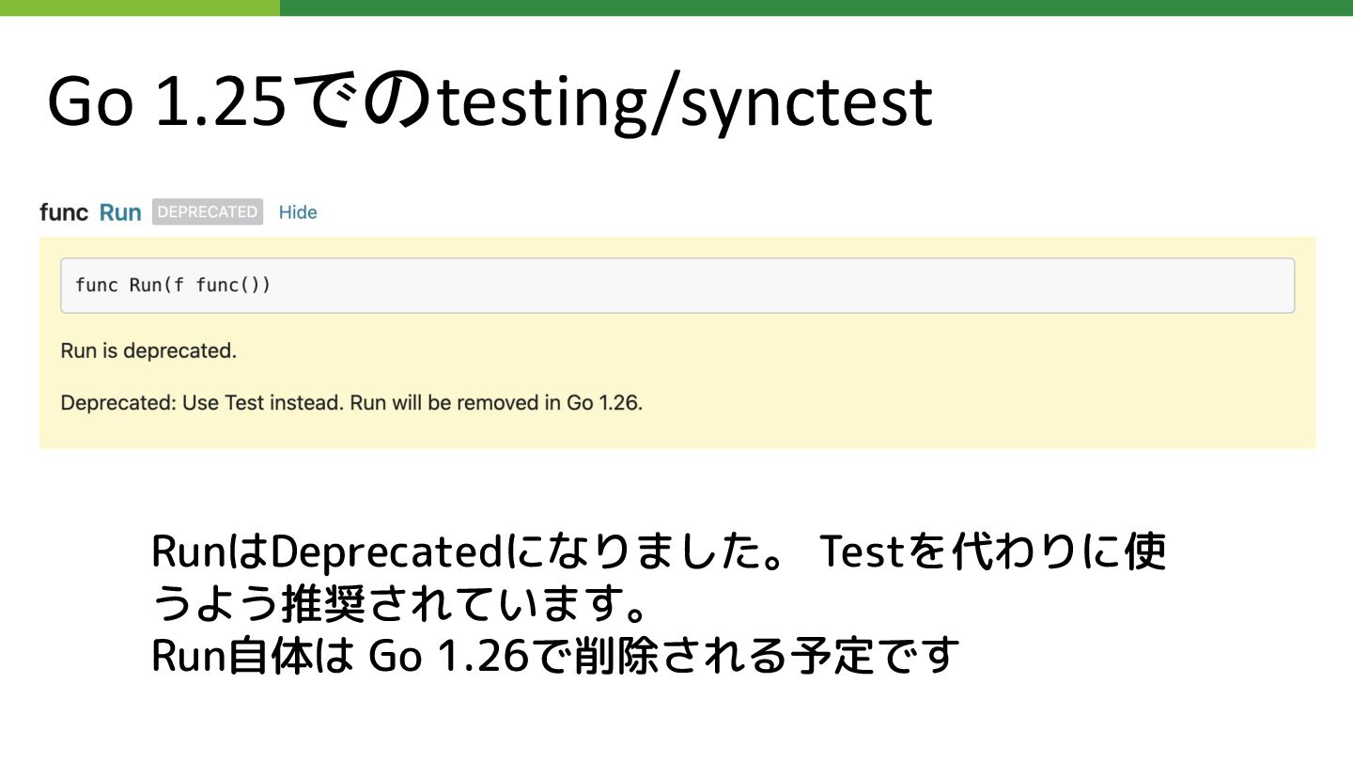Click the word "Test" in "Use Test instead"
1353x761 pixels.
click(244, 404)
